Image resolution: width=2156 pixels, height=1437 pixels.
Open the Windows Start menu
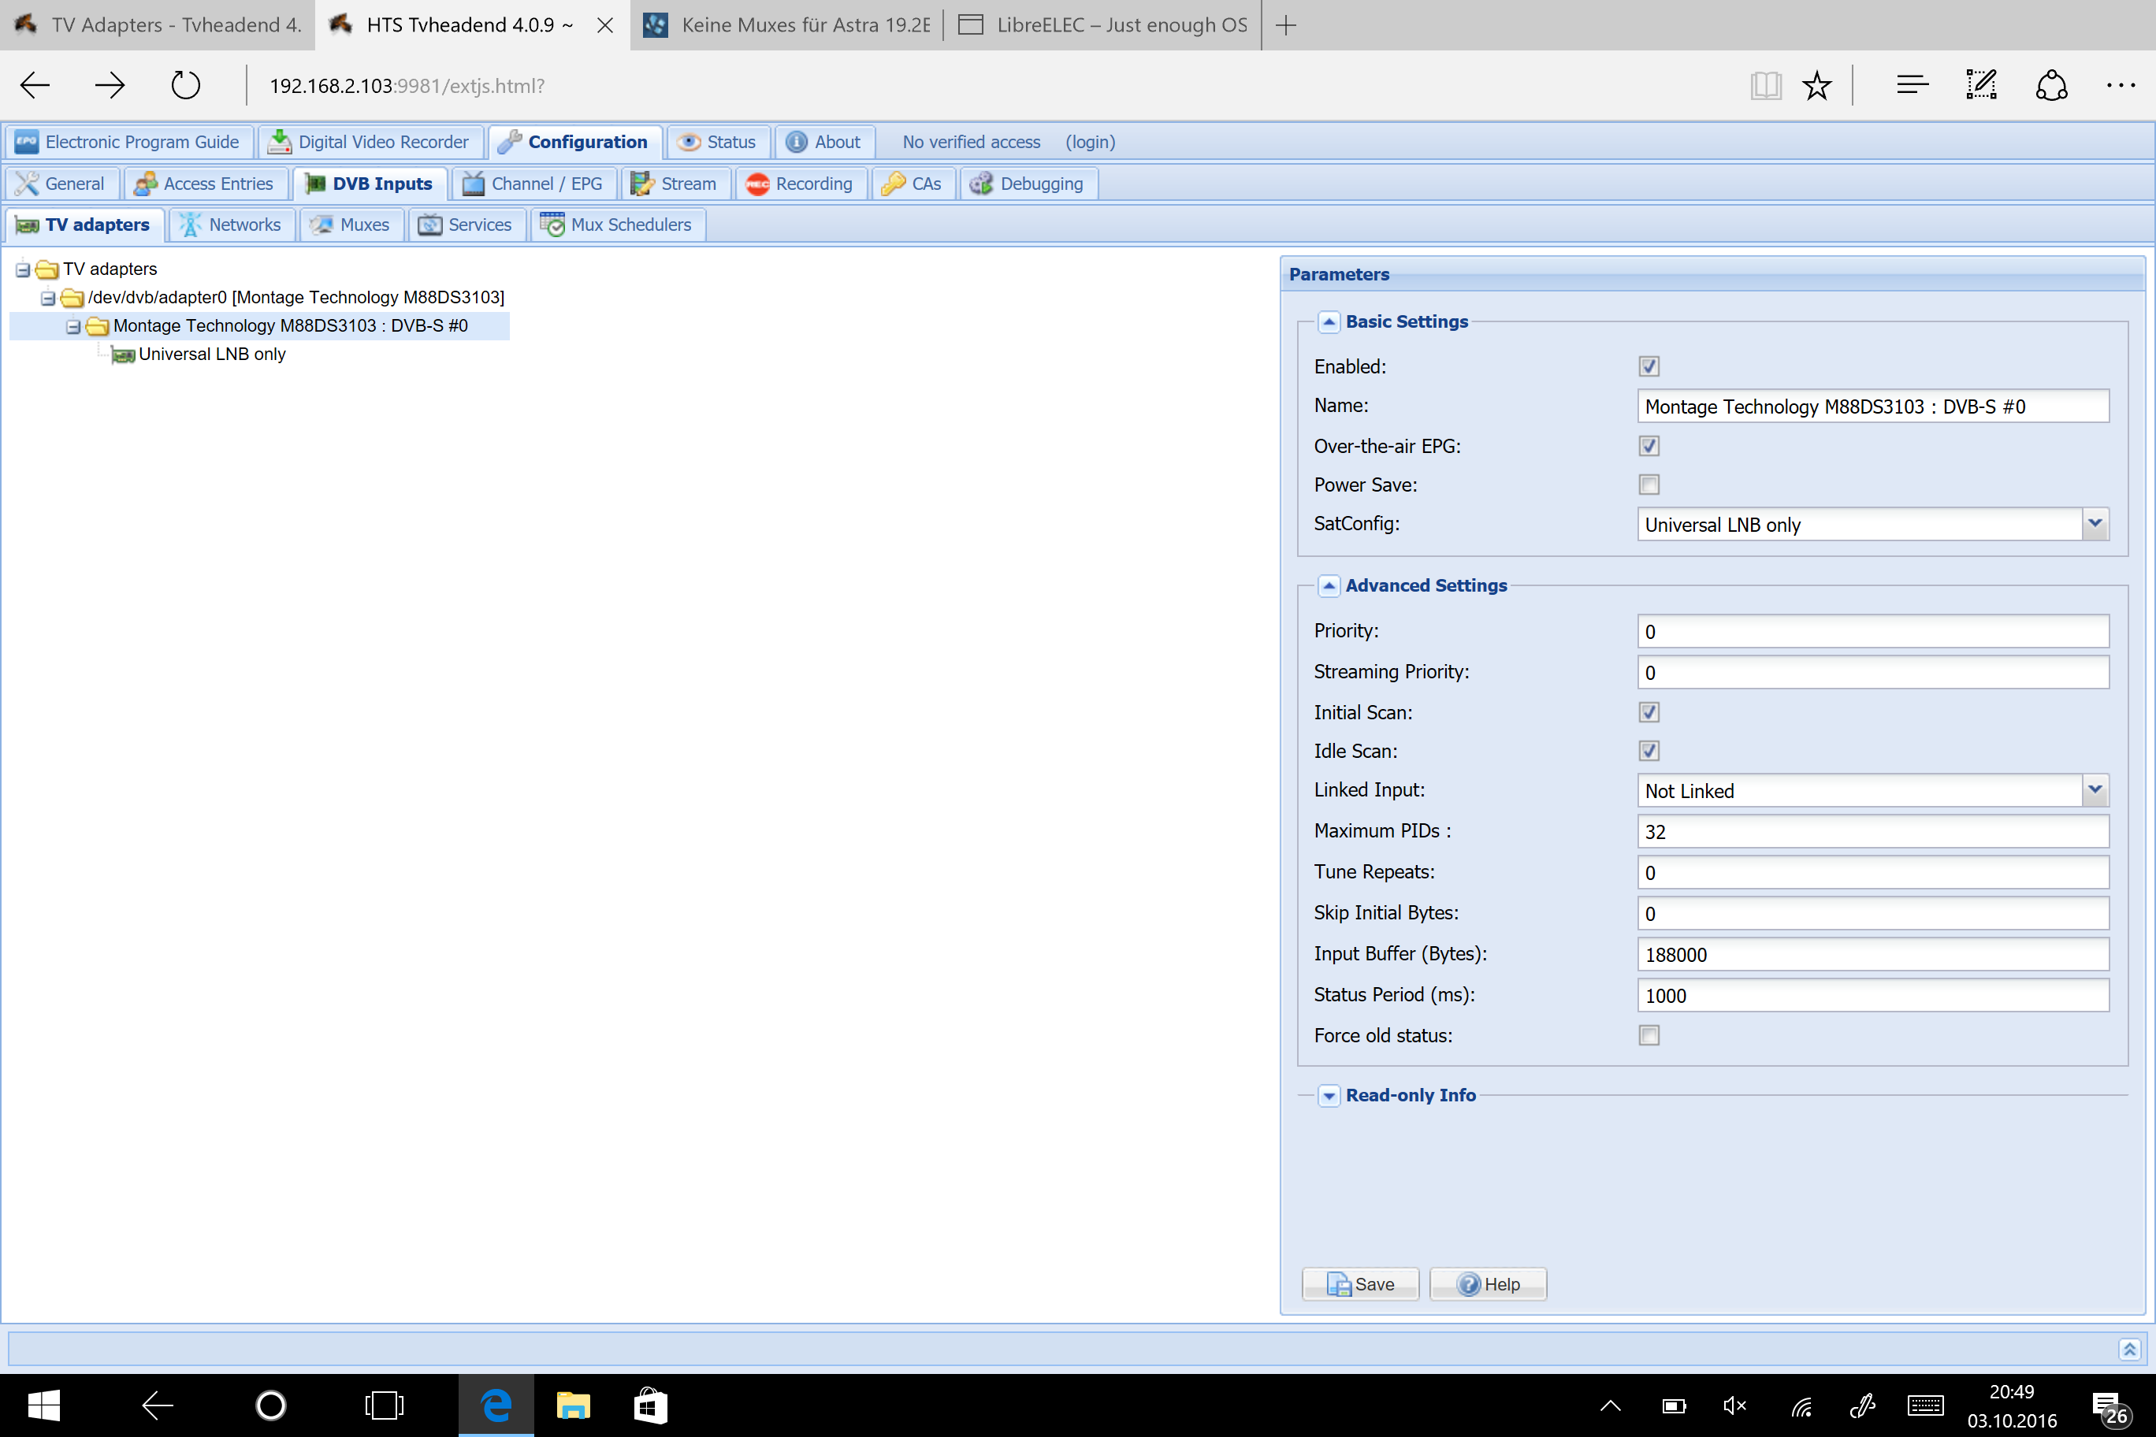pos(44,1405)
